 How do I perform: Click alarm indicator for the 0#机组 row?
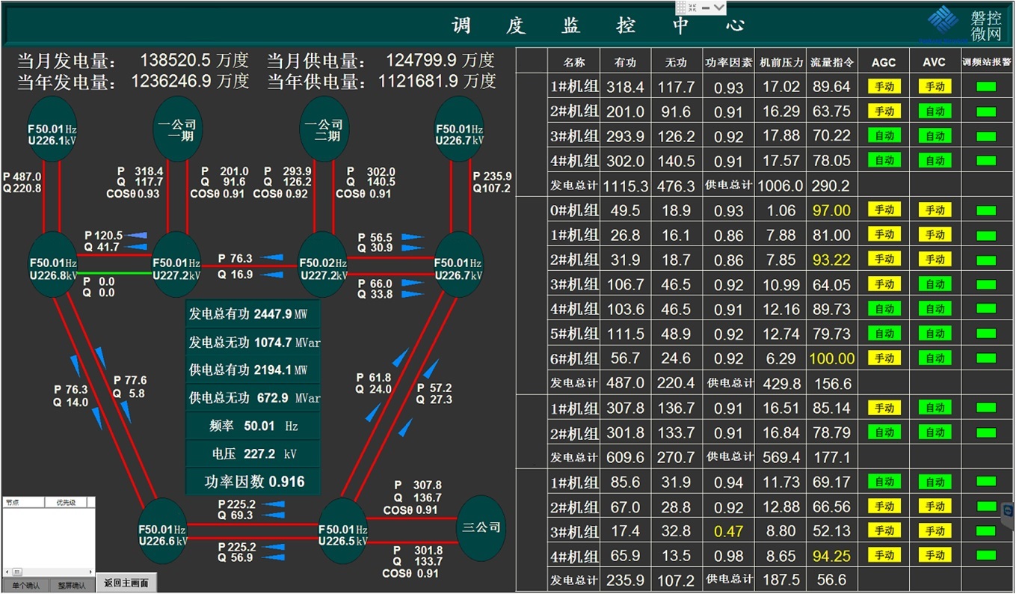click(x=986, y=210)
